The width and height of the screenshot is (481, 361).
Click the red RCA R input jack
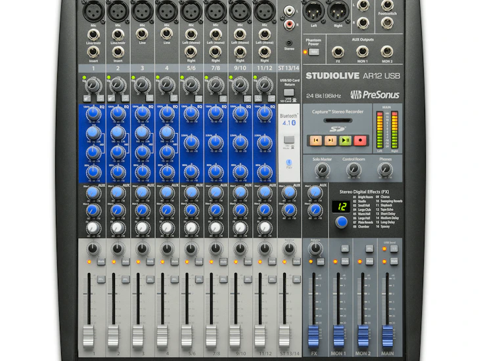[x=288, y=24]
